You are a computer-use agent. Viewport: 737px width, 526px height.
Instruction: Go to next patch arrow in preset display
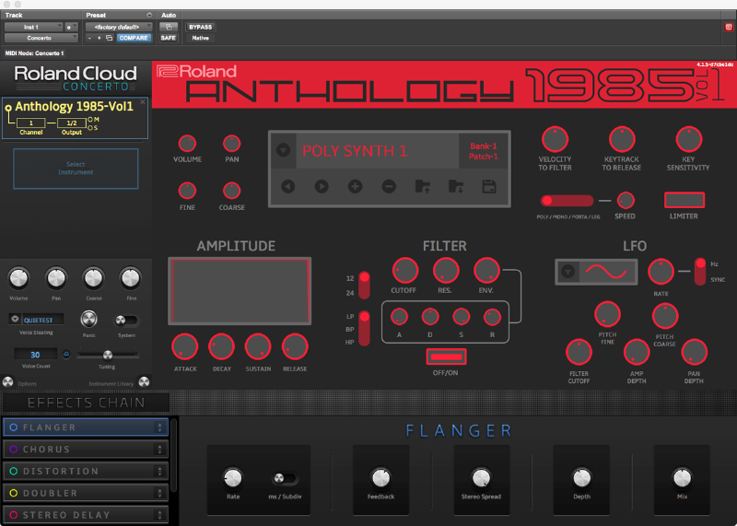point(322,187)
